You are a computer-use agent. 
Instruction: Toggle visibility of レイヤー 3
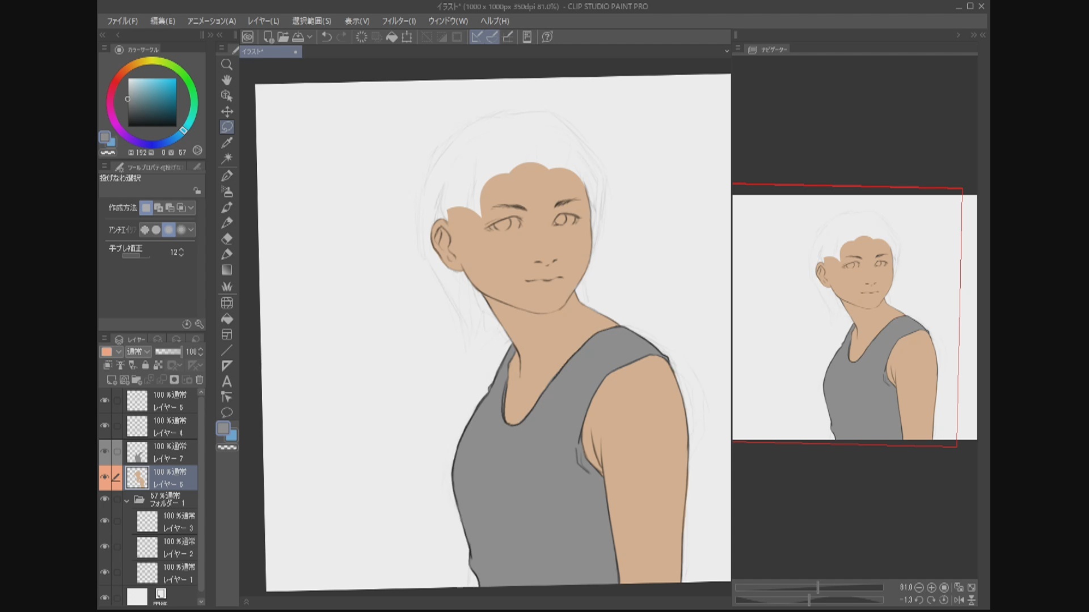coord(105,521)
